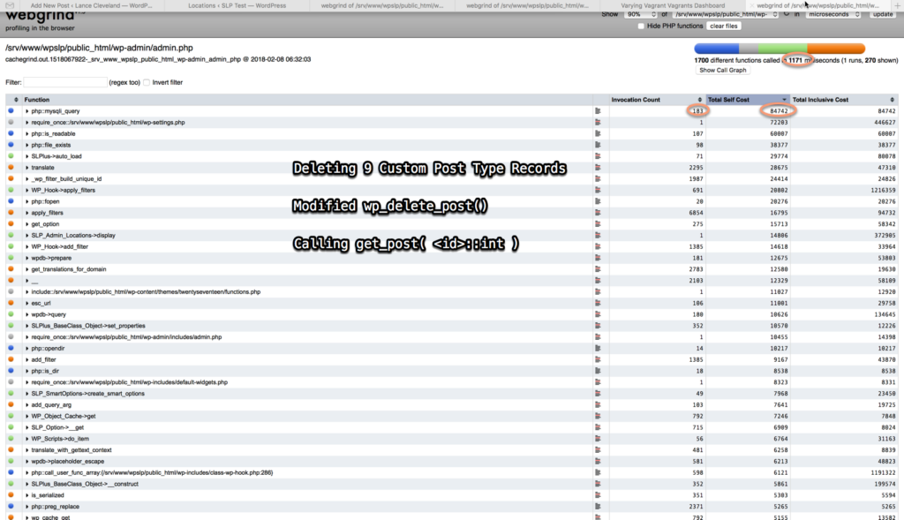Image resolution: width=904 pixels, height=520 pixels.
Task: Click the call graph icon for translate row
Action: click(x=598, y=167)
